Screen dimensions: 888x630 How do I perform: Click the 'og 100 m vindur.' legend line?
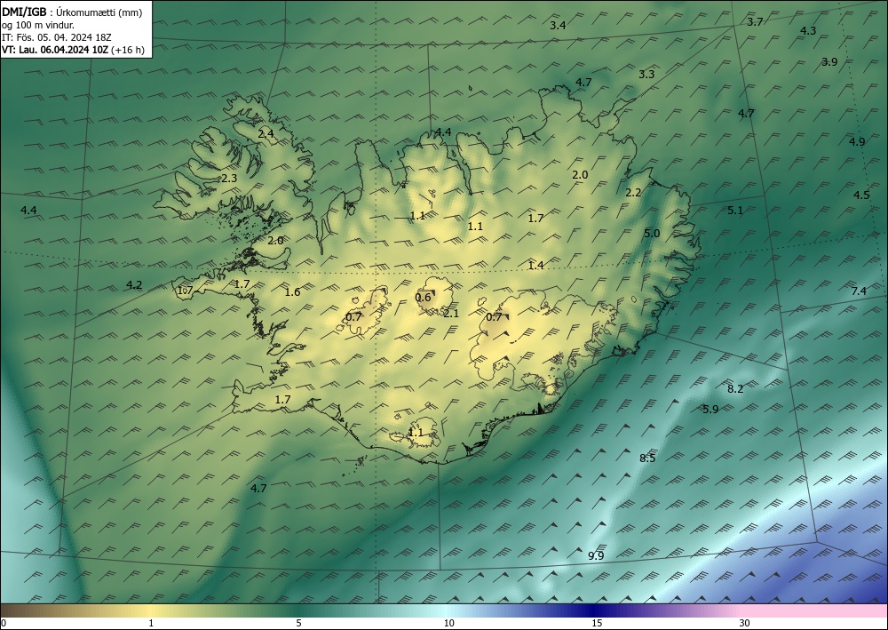[x=38, y=25]
